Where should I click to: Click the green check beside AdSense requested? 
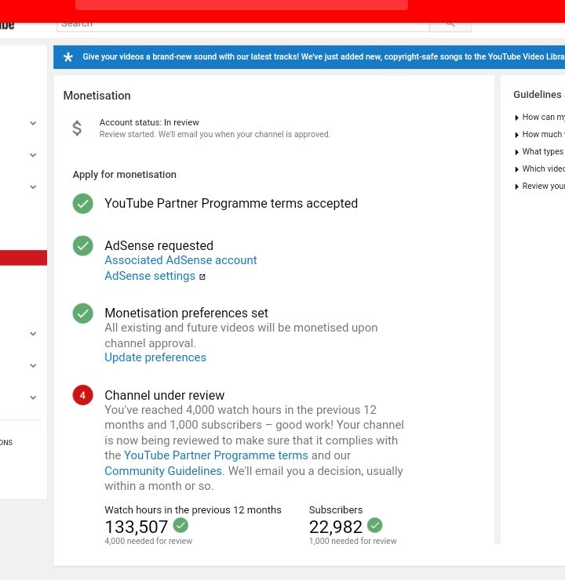tap(83, 245)
